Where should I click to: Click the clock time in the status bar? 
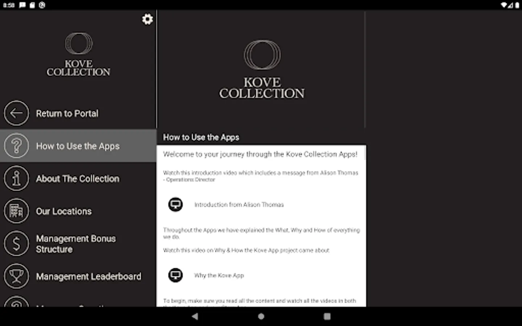click(9, 5)
